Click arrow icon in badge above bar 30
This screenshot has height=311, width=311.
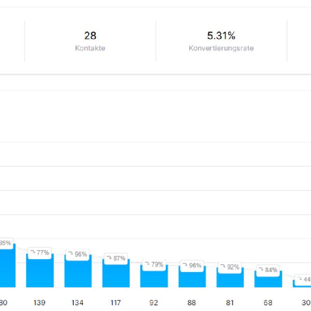point(300,279)
